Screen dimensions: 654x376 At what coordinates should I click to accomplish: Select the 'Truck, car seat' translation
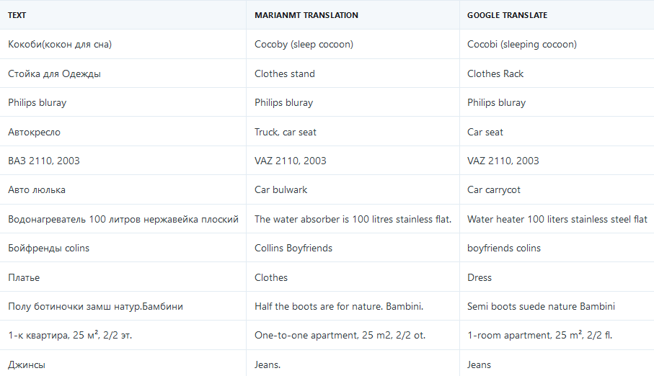pos(286,132)
